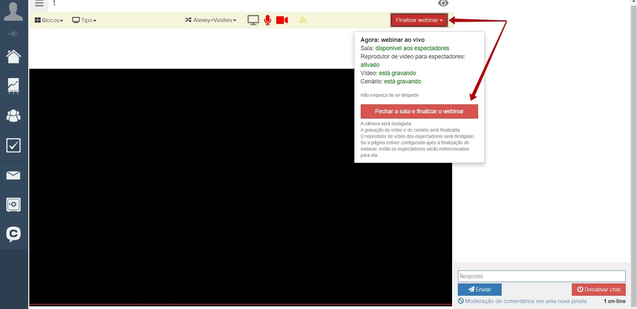Viewport: 637px width, 309px height.
Task: Open the mail envelope icon in sidebar
Action: [x=13, y=175]
